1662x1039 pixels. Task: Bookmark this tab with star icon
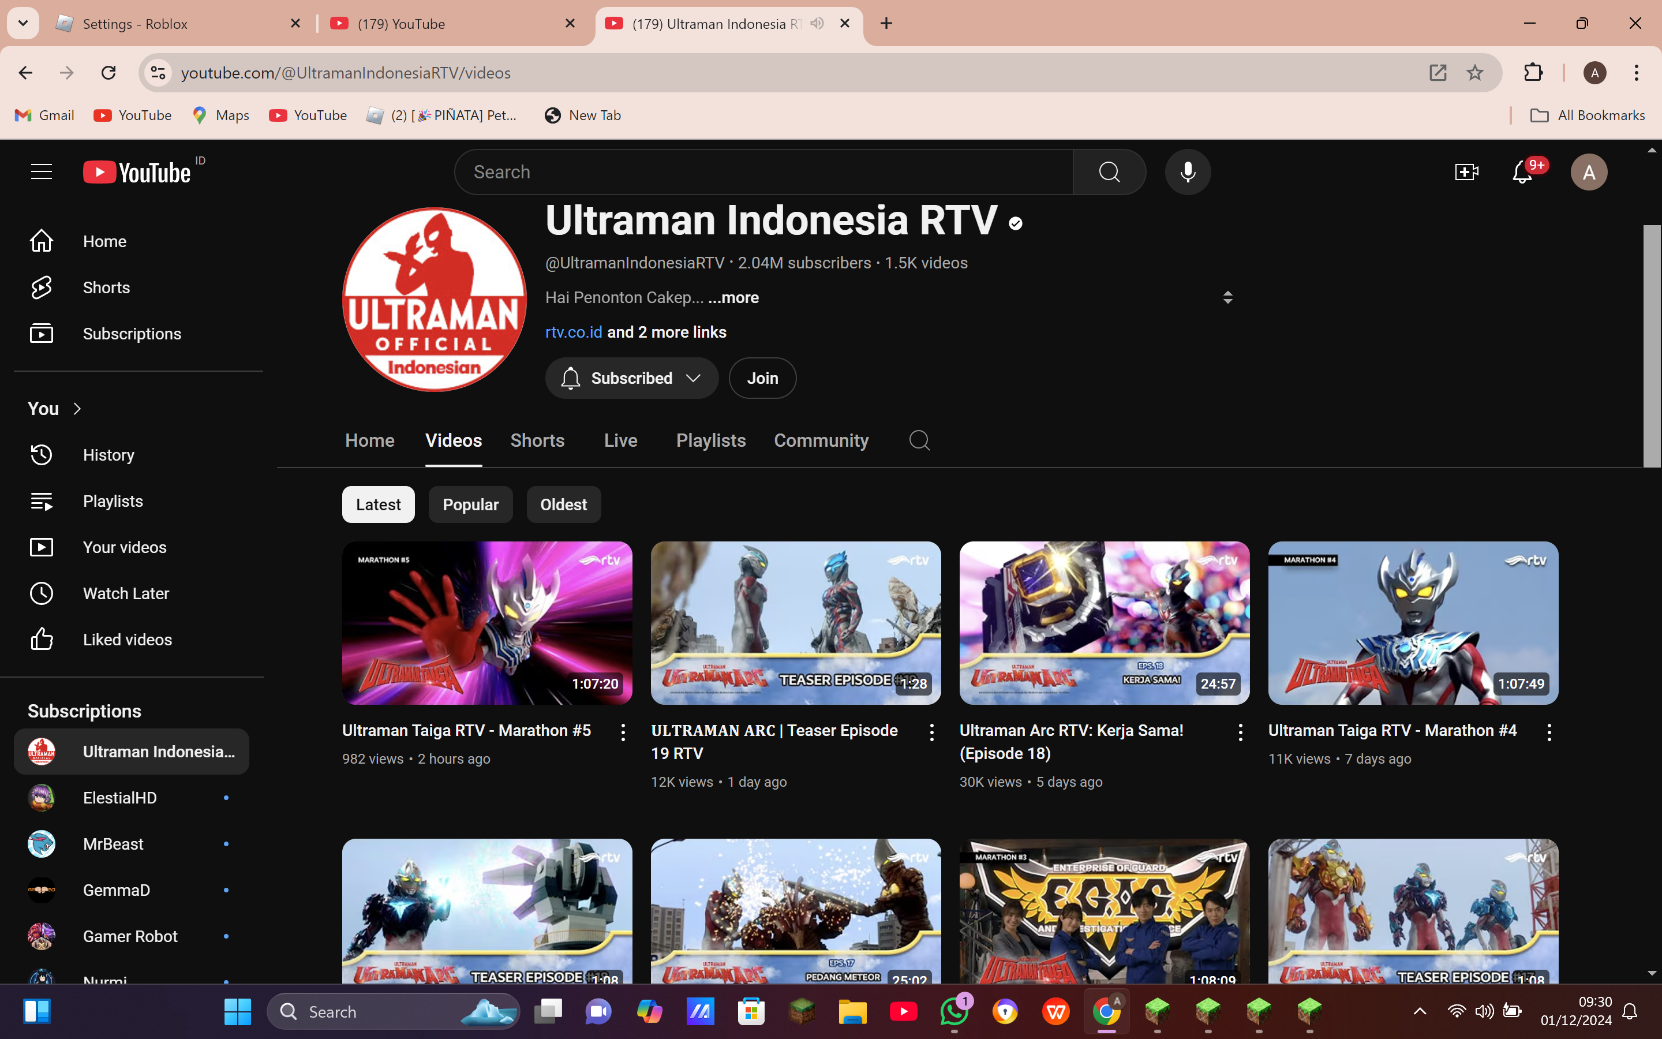point(1474,73)
